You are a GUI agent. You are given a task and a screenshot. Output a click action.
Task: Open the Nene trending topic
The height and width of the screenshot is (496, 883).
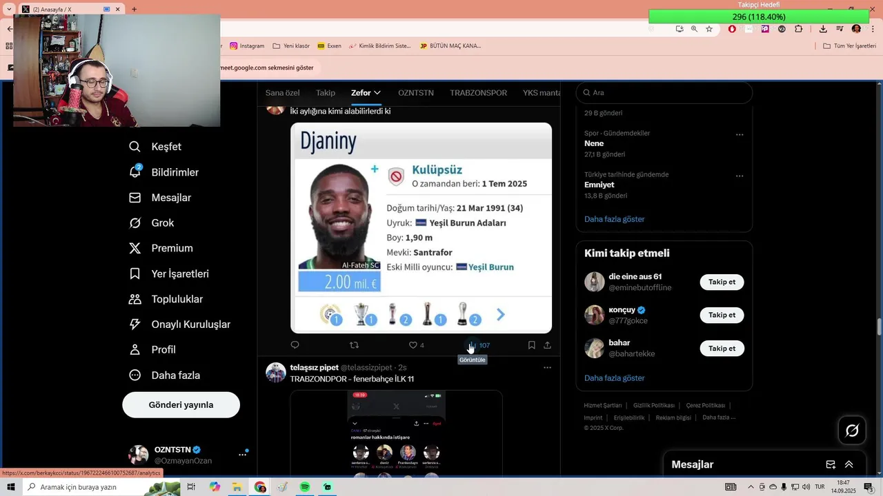pyautogui.click(x=594, y=143)
